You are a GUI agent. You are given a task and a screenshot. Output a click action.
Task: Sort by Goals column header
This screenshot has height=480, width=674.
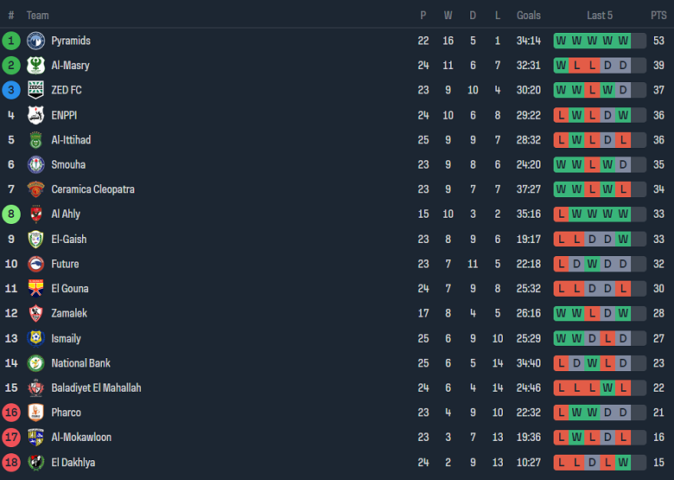pos(529,16)
